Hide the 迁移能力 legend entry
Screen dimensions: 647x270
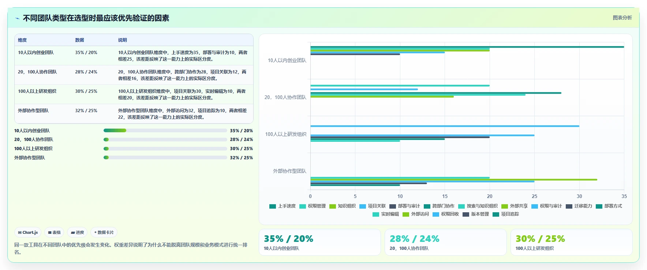[579, 206]
